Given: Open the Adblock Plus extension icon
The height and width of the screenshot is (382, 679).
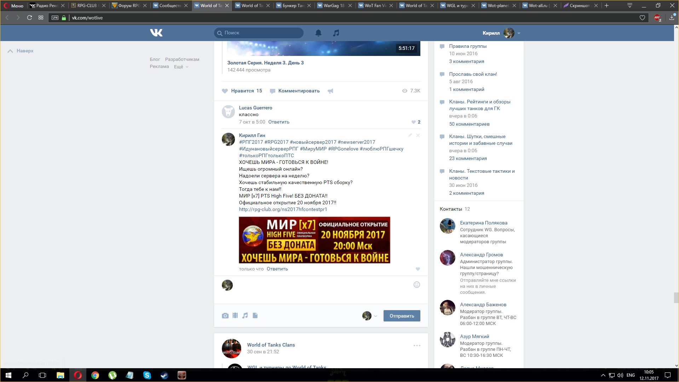Looking at the screenshot, I should (657, 18).
